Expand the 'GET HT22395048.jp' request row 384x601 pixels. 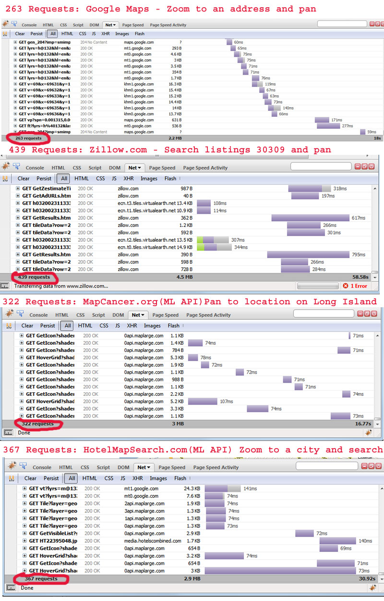click(25, 541)
